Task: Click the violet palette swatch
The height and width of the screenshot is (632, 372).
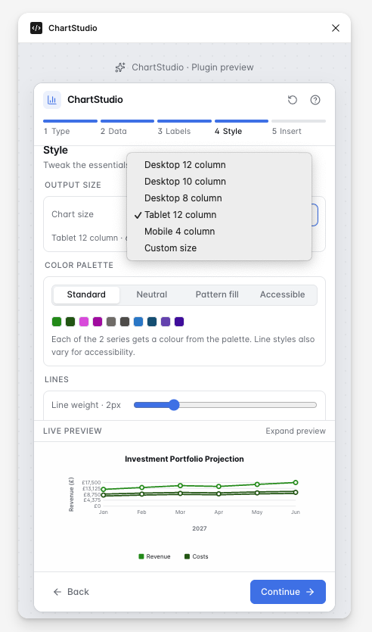Action: [166, 322]
